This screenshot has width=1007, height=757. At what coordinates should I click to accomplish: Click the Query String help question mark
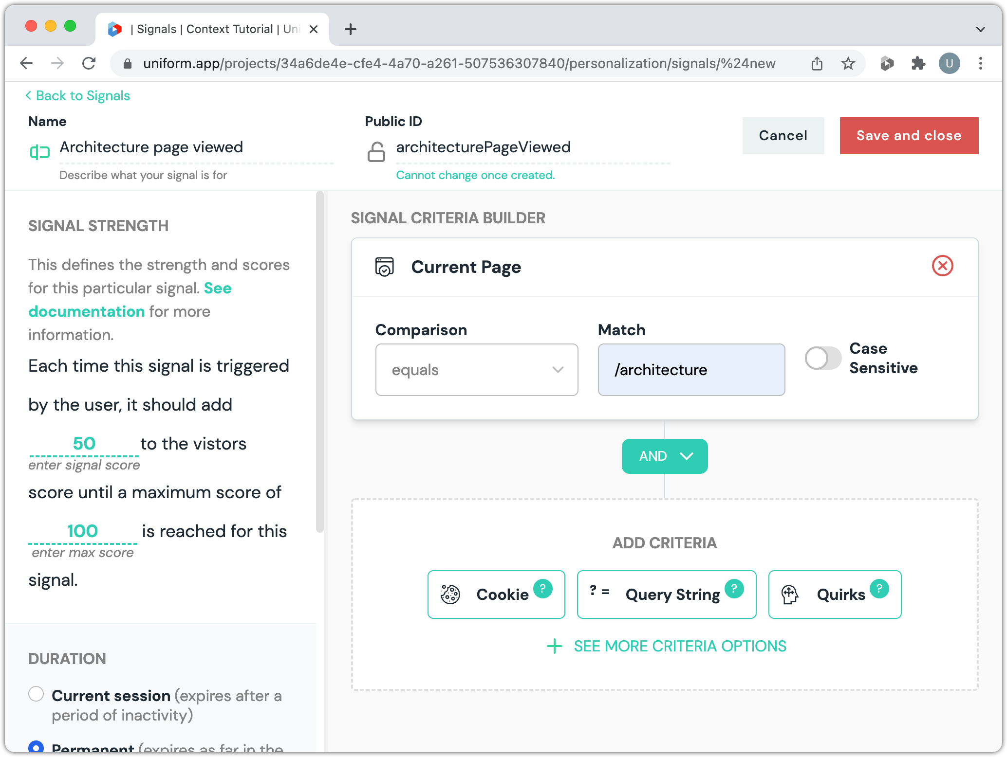pos(734,589)
